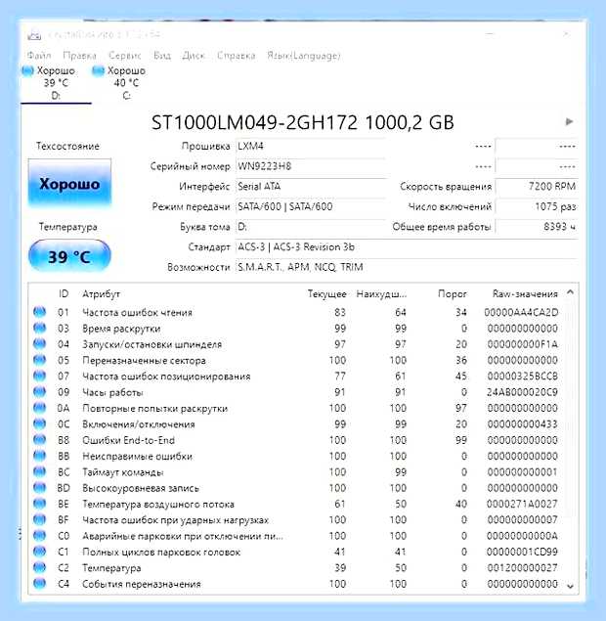Screen dimensions: 606x621
Task: Click status icon for BC Таймаут команды
Action: [x=39, y=471]
